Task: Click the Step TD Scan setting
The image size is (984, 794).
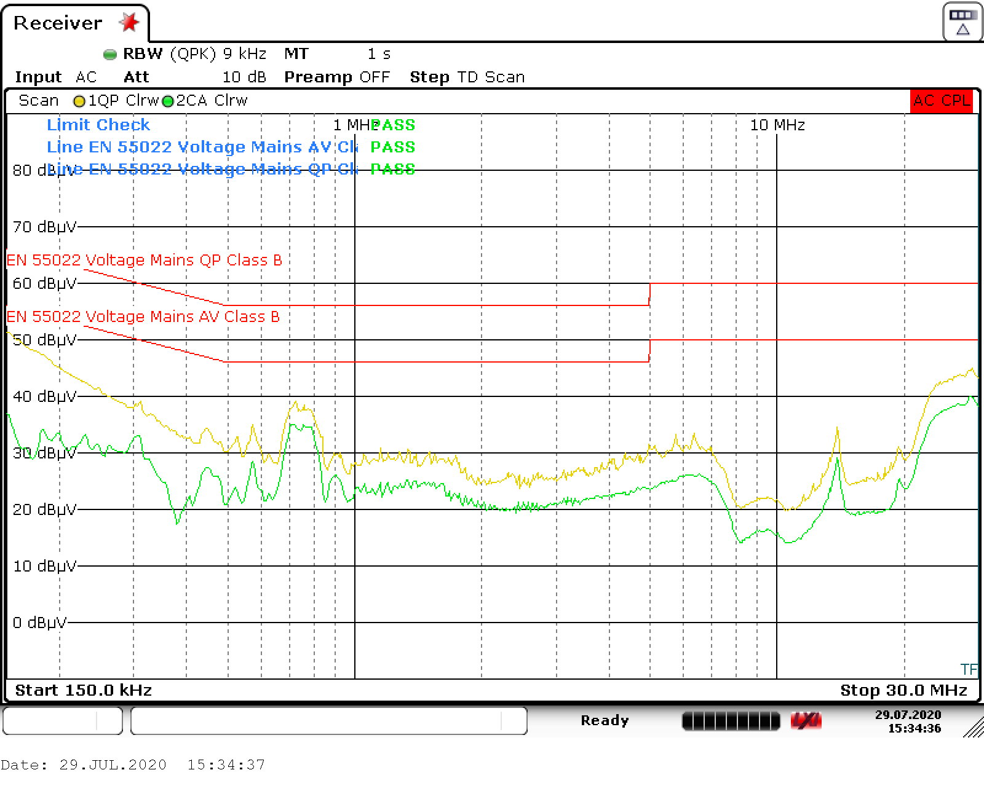Action: (467, 77)
